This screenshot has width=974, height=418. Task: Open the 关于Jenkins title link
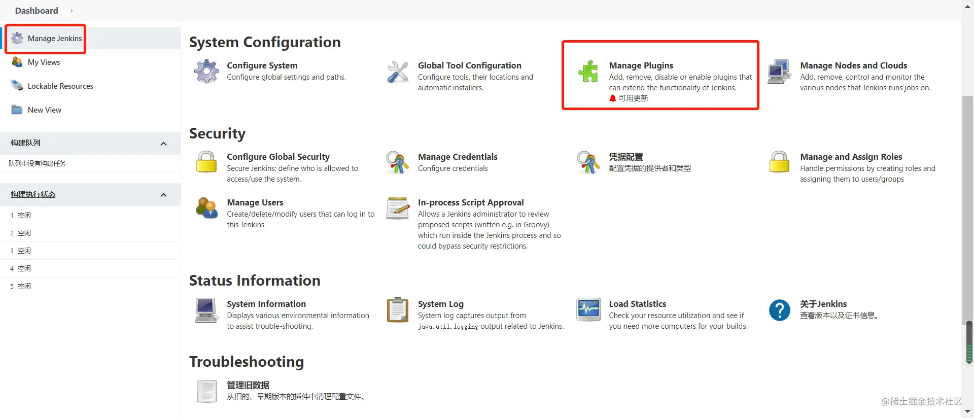pyautogui.click(x=823, y=304)
